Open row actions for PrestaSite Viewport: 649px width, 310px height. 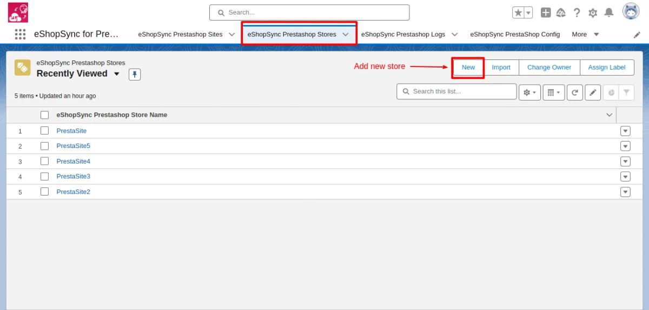click(x=626, y=131)
